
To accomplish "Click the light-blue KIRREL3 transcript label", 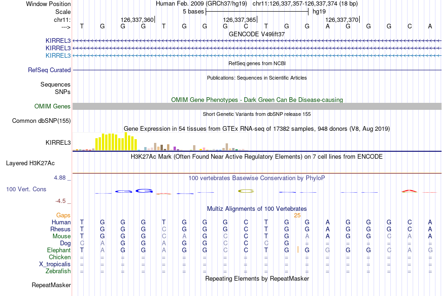I will tap(58, 55).
